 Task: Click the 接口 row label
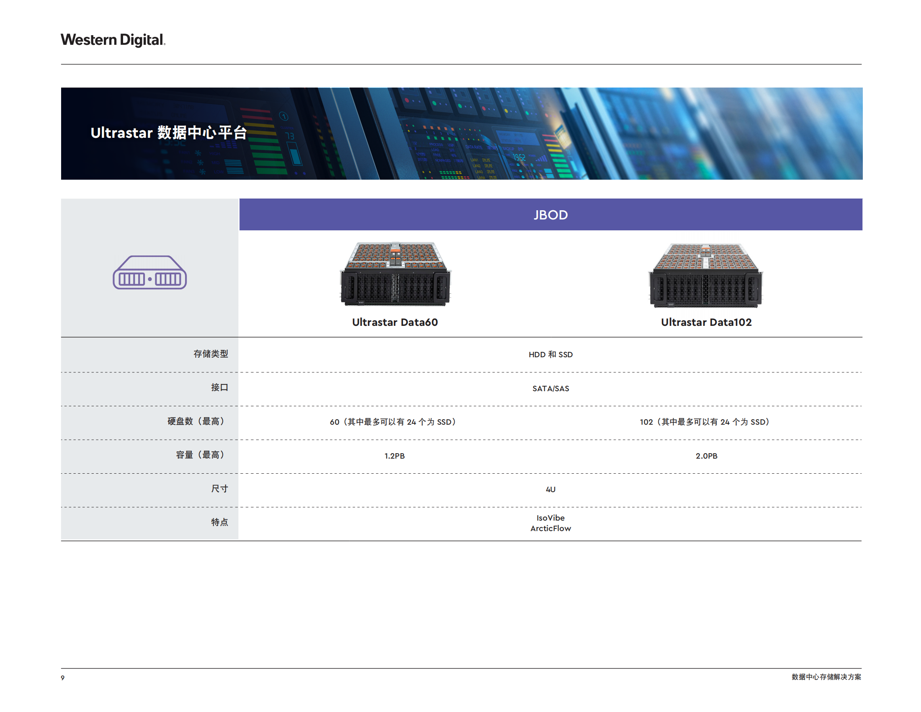coord(220,387)
